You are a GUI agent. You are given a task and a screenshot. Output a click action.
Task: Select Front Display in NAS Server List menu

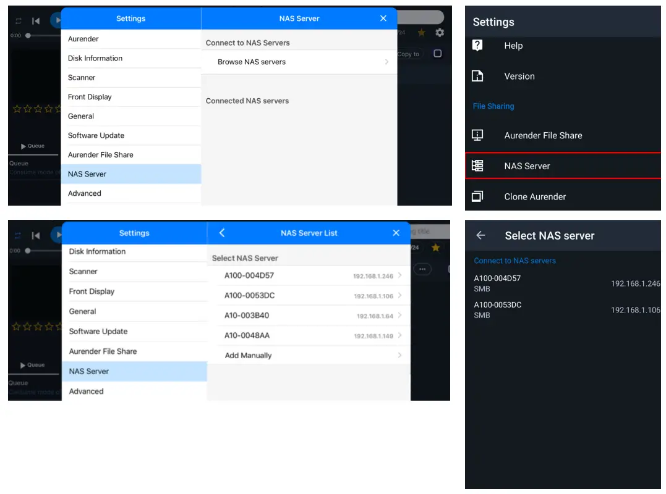[x=134, y=291]
